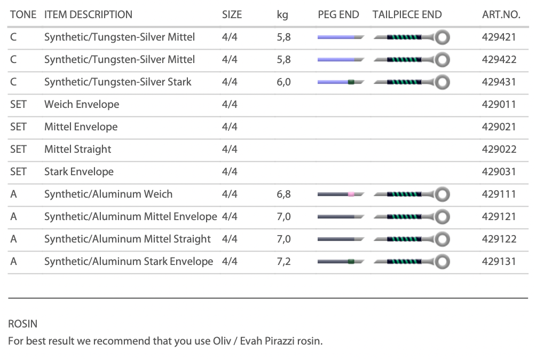Click the 7,2 kg value
This screenshot has width=536, height=359.
pos(283,261)
